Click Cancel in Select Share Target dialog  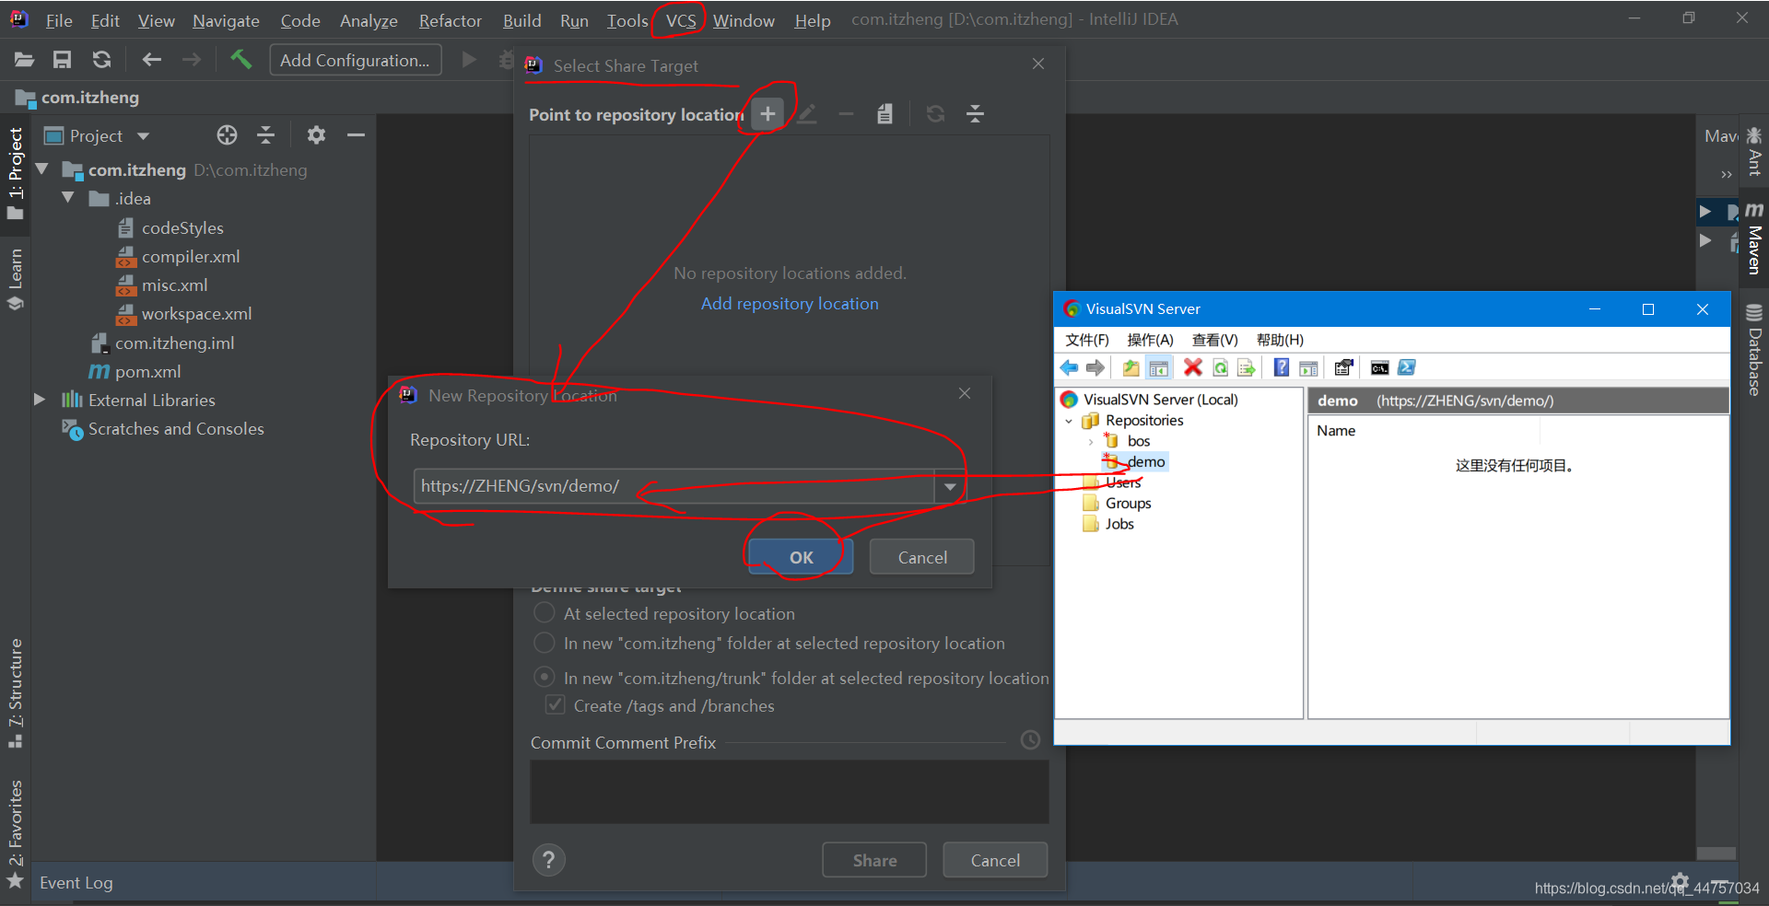[995, 860]
